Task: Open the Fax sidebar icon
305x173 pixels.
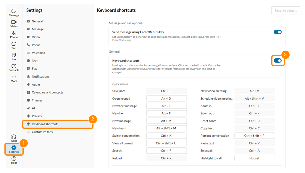Action: click(14, 56)
